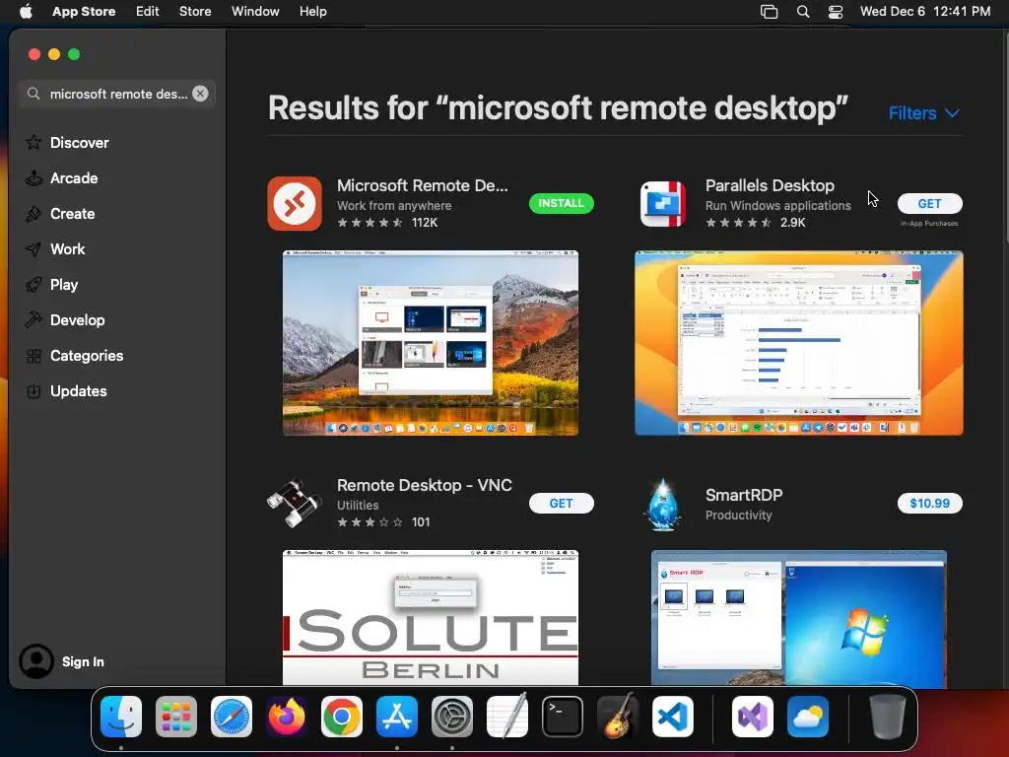Viewport: 1009px width, 757px height.
Task: Open Finder from Dock
Action: (x=121, y=717)
